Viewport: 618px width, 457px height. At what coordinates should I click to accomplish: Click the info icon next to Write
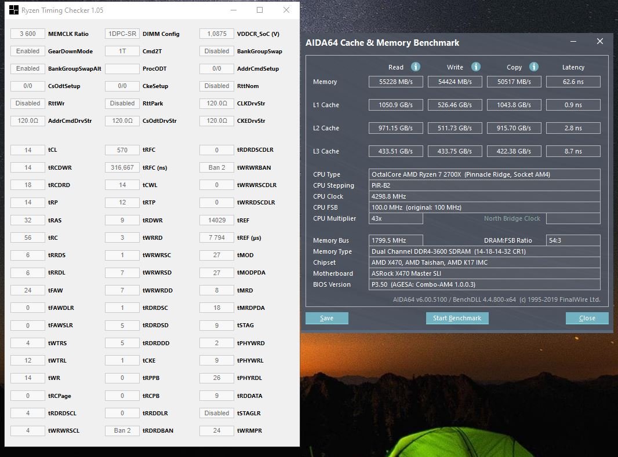pyautogui.click(x=476, y=67)
